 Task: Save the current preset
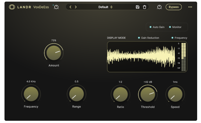137,7
